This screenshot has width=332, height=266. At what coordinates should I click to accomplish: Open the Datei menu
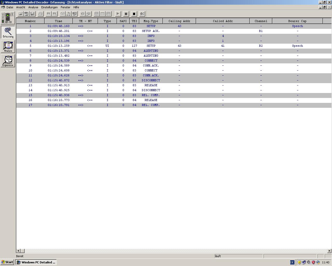[10, 7]
